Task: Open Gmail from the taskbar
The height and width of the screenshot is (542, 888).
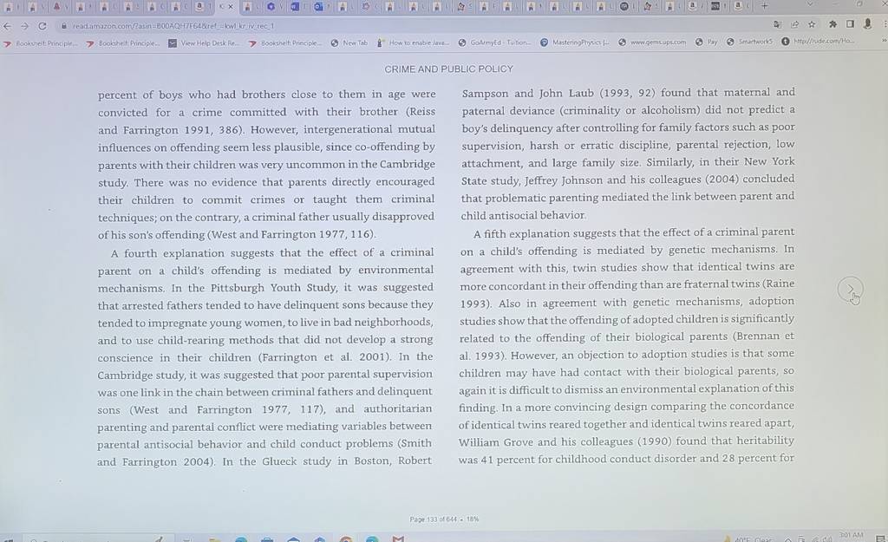Action: 398,538
